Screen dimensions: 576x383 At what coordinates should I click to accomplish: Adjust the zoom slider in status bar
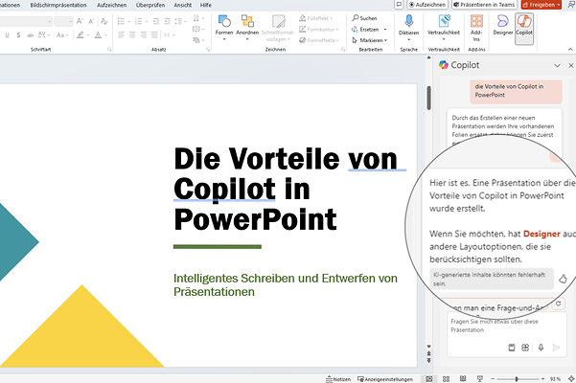tap(518, 378)
